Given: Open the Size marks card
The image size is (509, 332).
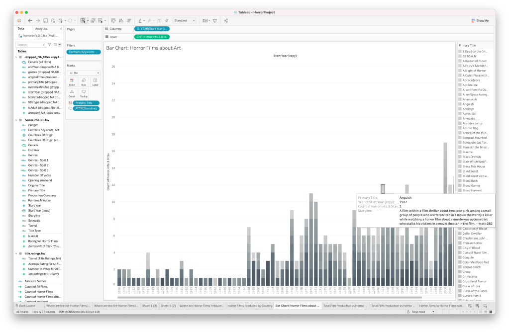Looking at the screenshot, I should pyautogui.click(x=84, y=81).
